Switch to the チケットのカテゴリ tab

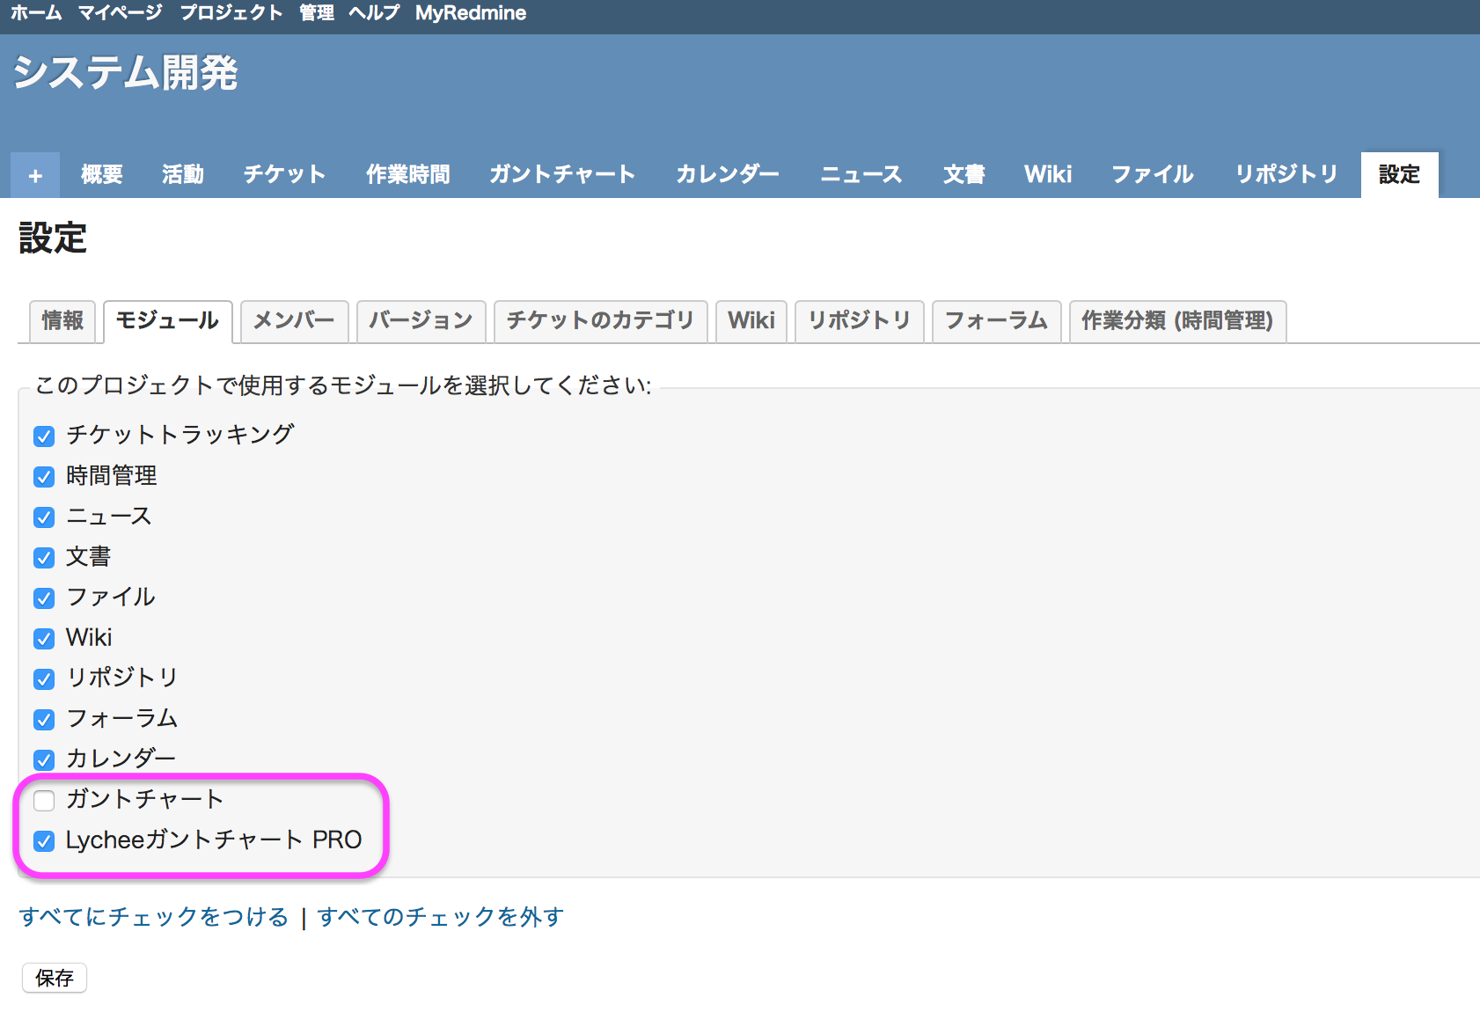pos(600,321)
